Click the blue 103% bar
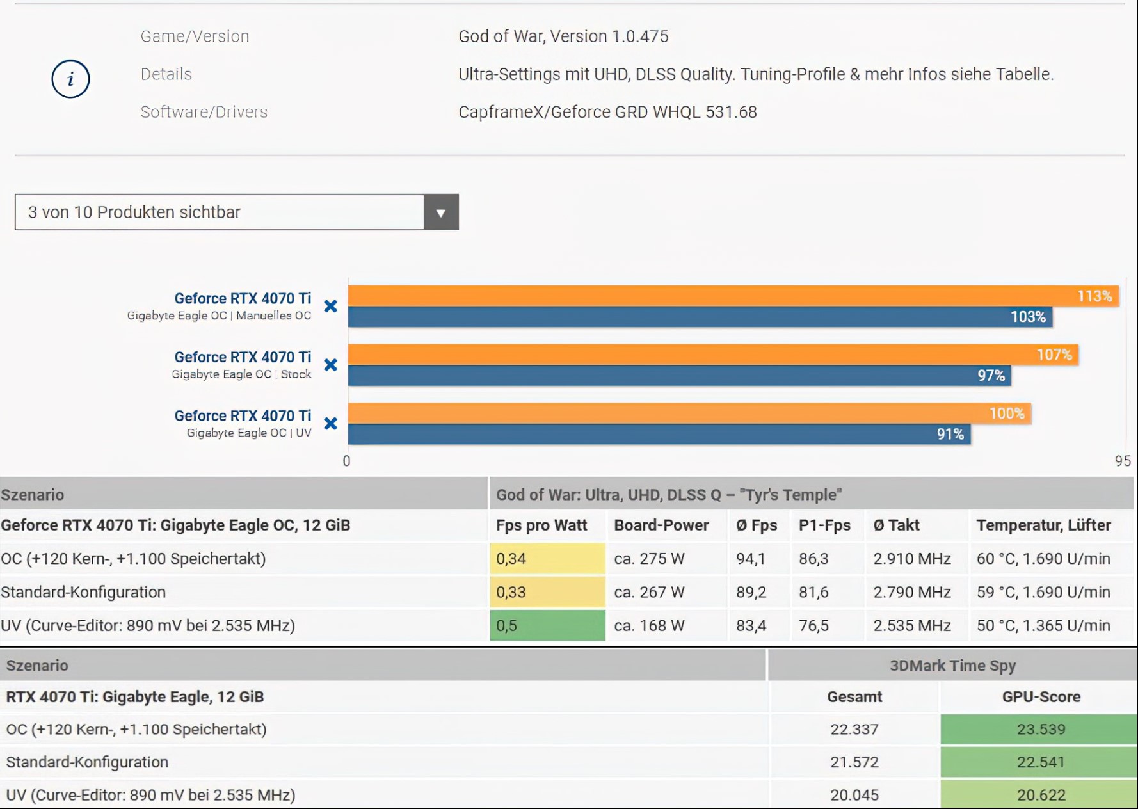 click(700, 317)
